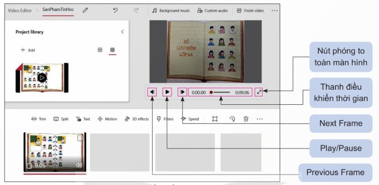This screenshot has width=379, height=185.
Task: Click the 0:00.00 current time label
Action: [199, 92]
